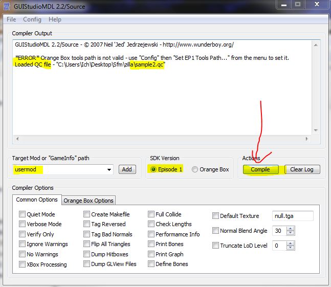This screenshot has width=331, height=287.
Task: Select the Orange Box radio button
Action: 210,169
